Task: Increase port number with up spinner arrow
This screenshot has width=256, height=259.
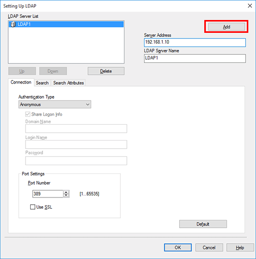Action: (66, 192)
